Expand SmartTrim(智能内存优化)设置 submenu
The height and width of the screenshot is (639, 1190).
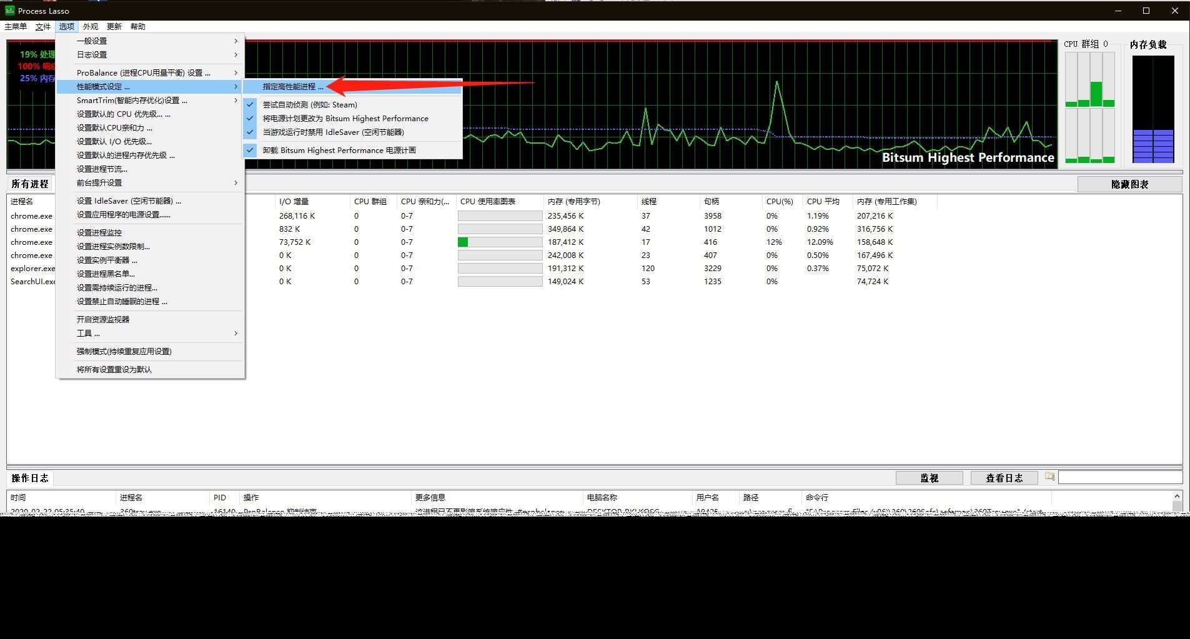click(x=150, y=100)
